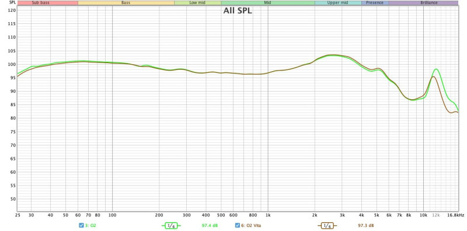The height and width of the screenshot is (231, 467).
Task: Click the 97.4 dB green level value
Action: click(210, 226)
